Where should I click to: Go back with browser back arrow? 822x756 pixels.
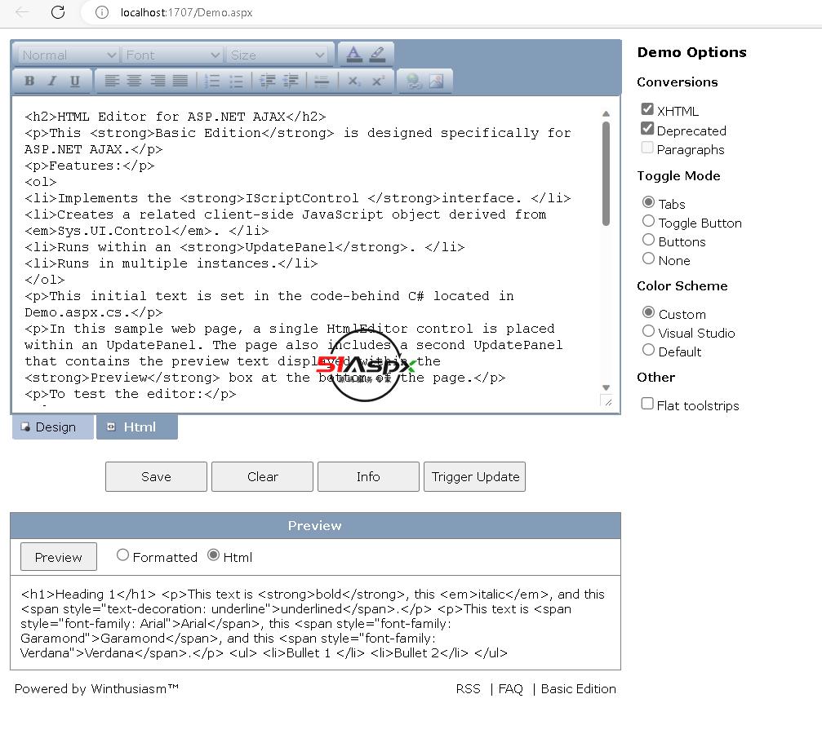[22, 12]
